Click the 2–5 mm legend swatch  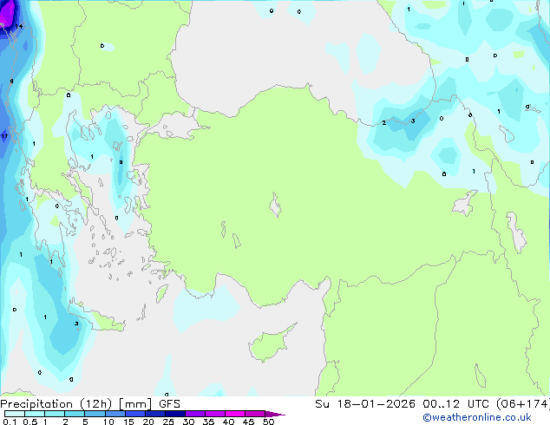coord(75,414)
